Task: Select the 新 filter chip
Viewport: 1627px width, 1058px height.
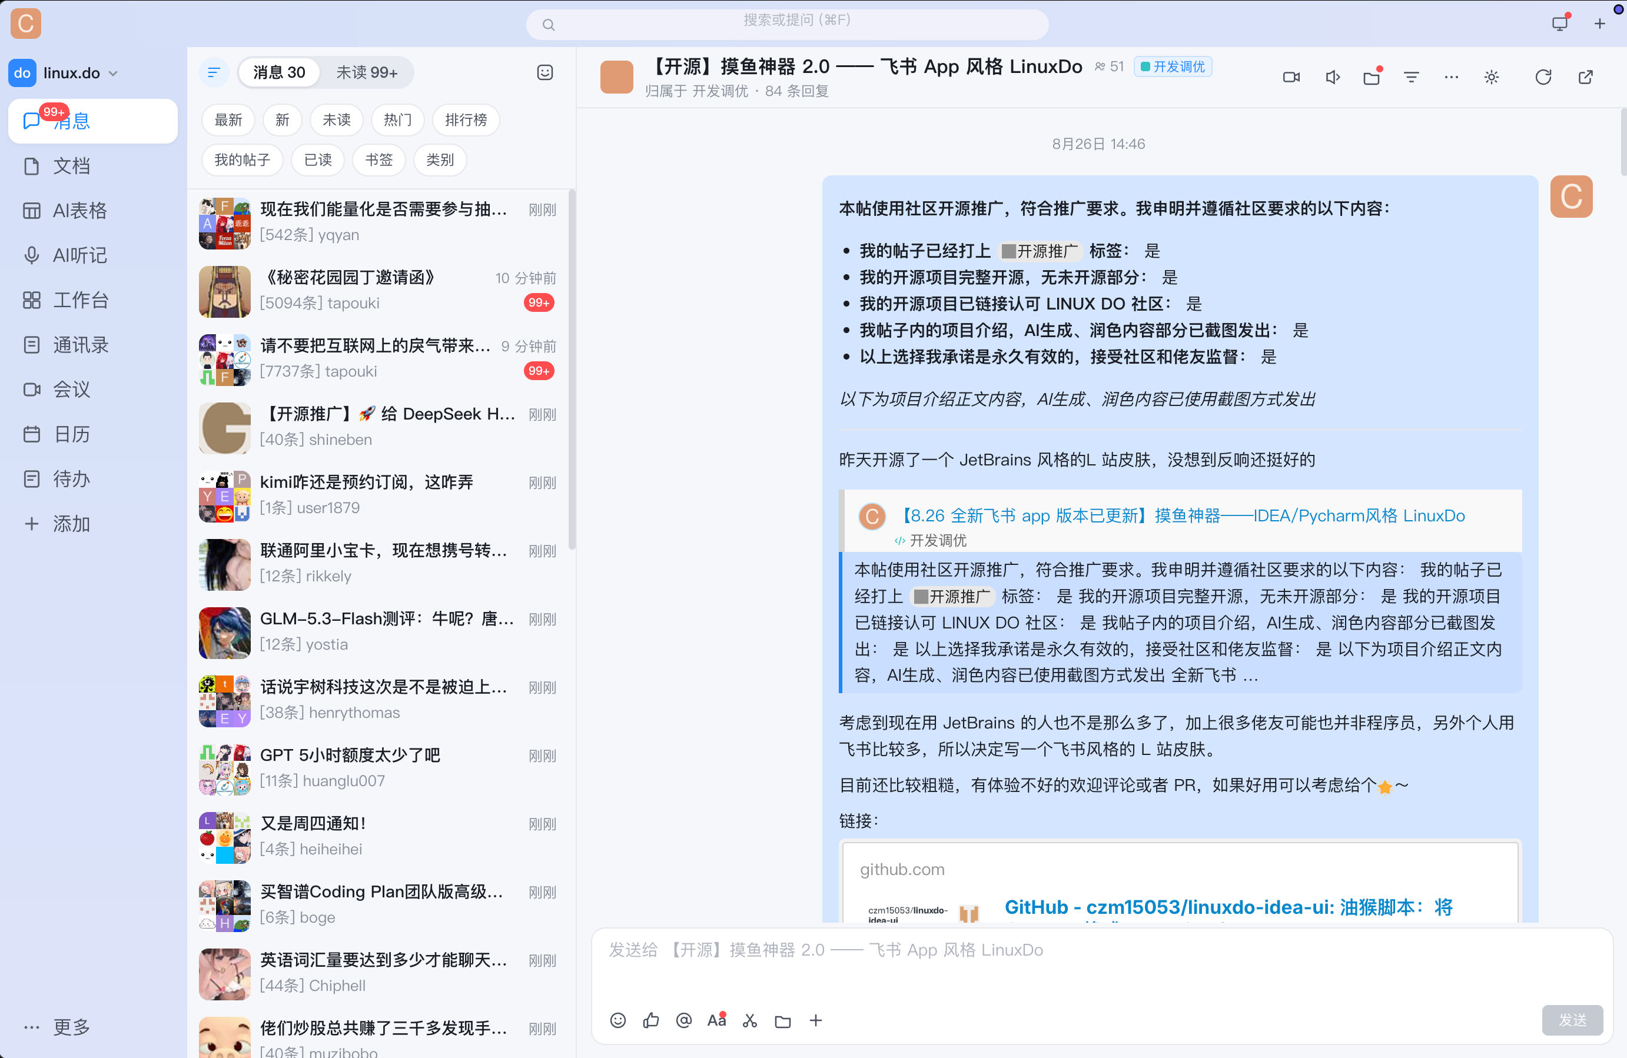Action: click(x=283, y=120)
